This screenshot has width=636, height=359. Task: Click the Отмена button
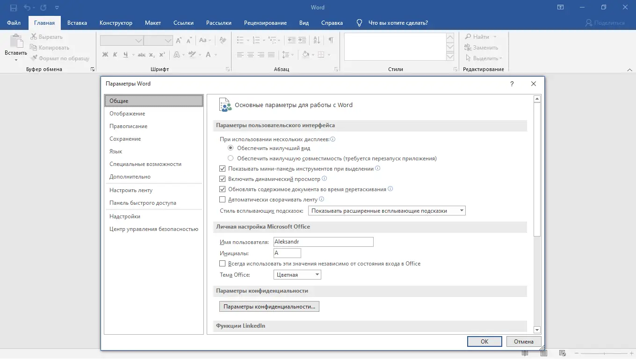pyautogui.click(x=524, y=342)
